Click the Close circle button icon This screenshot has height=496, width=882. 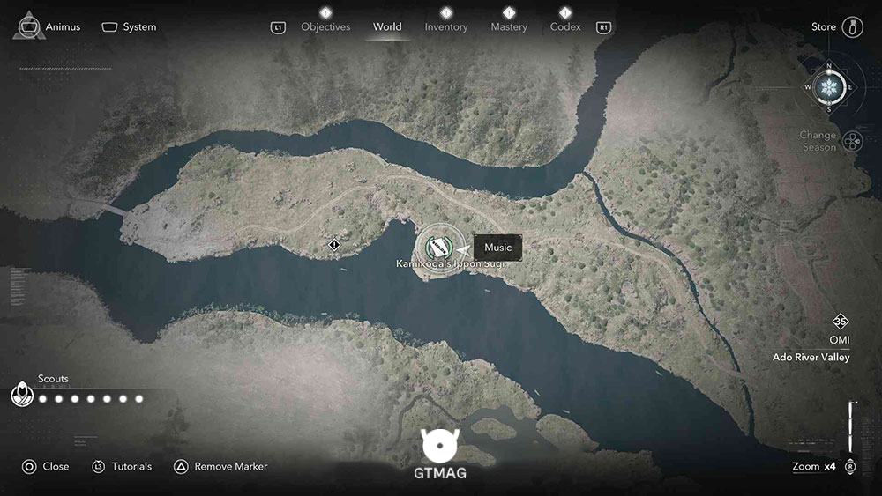click(x=29, y=467)
